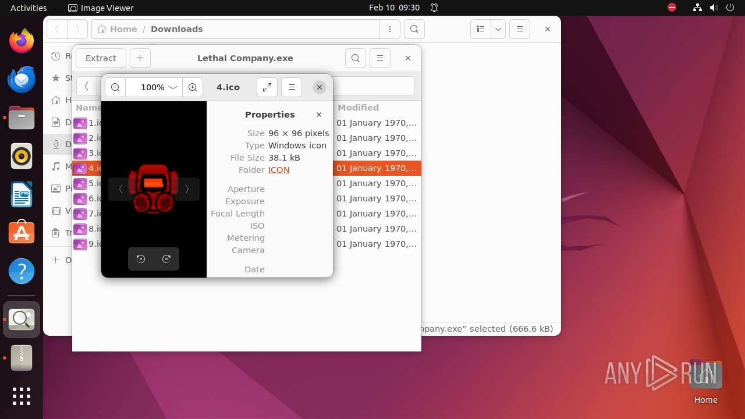Expand view options dropdown in Files

tap(498, 29)
